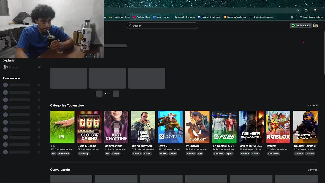
Task: Open the Dota 2 category thumbnail
Action: coord(170,127)
